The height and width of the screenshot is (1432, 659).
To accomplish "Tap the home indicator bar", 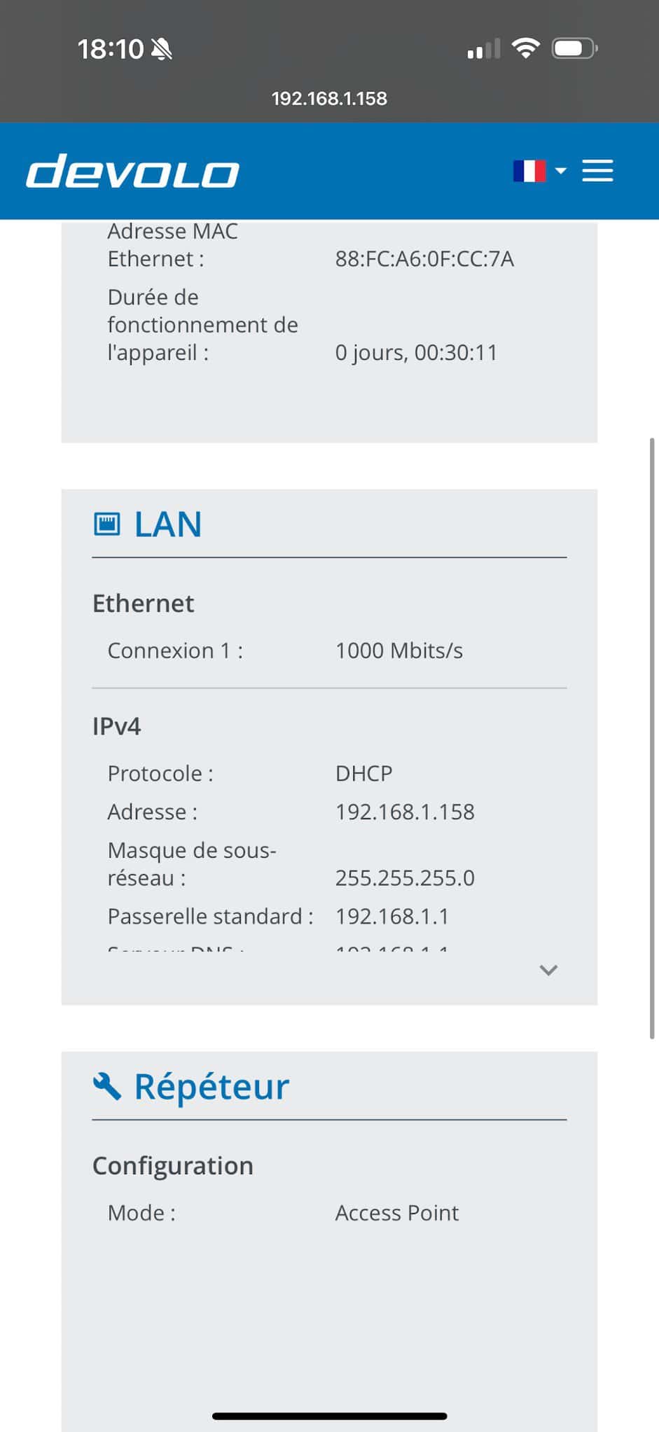I will click(x=329, y=1416).
